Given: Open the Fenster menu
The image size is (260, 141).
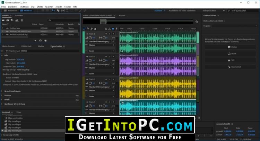Looking at the screenshot, I should (x=68, y=7).
